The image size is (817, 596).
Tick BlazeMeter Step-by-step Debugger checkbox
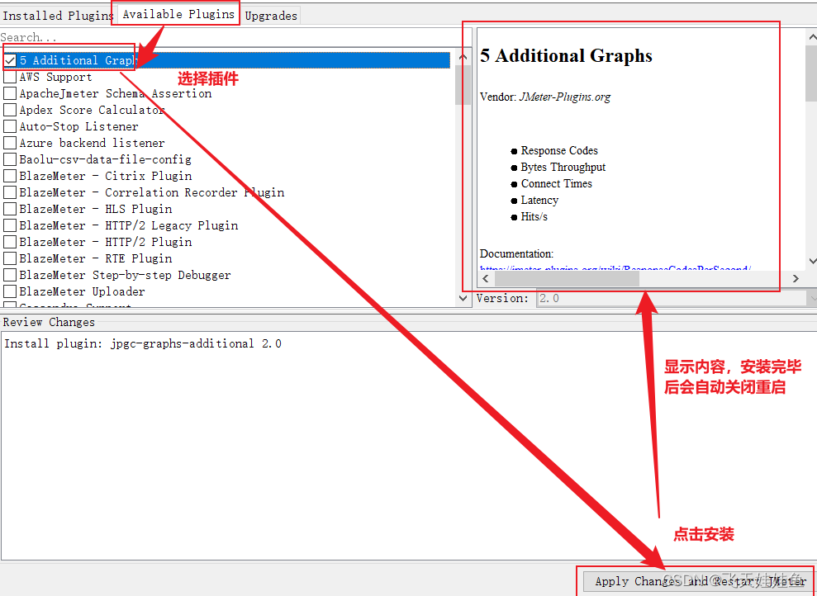point(10,275)
